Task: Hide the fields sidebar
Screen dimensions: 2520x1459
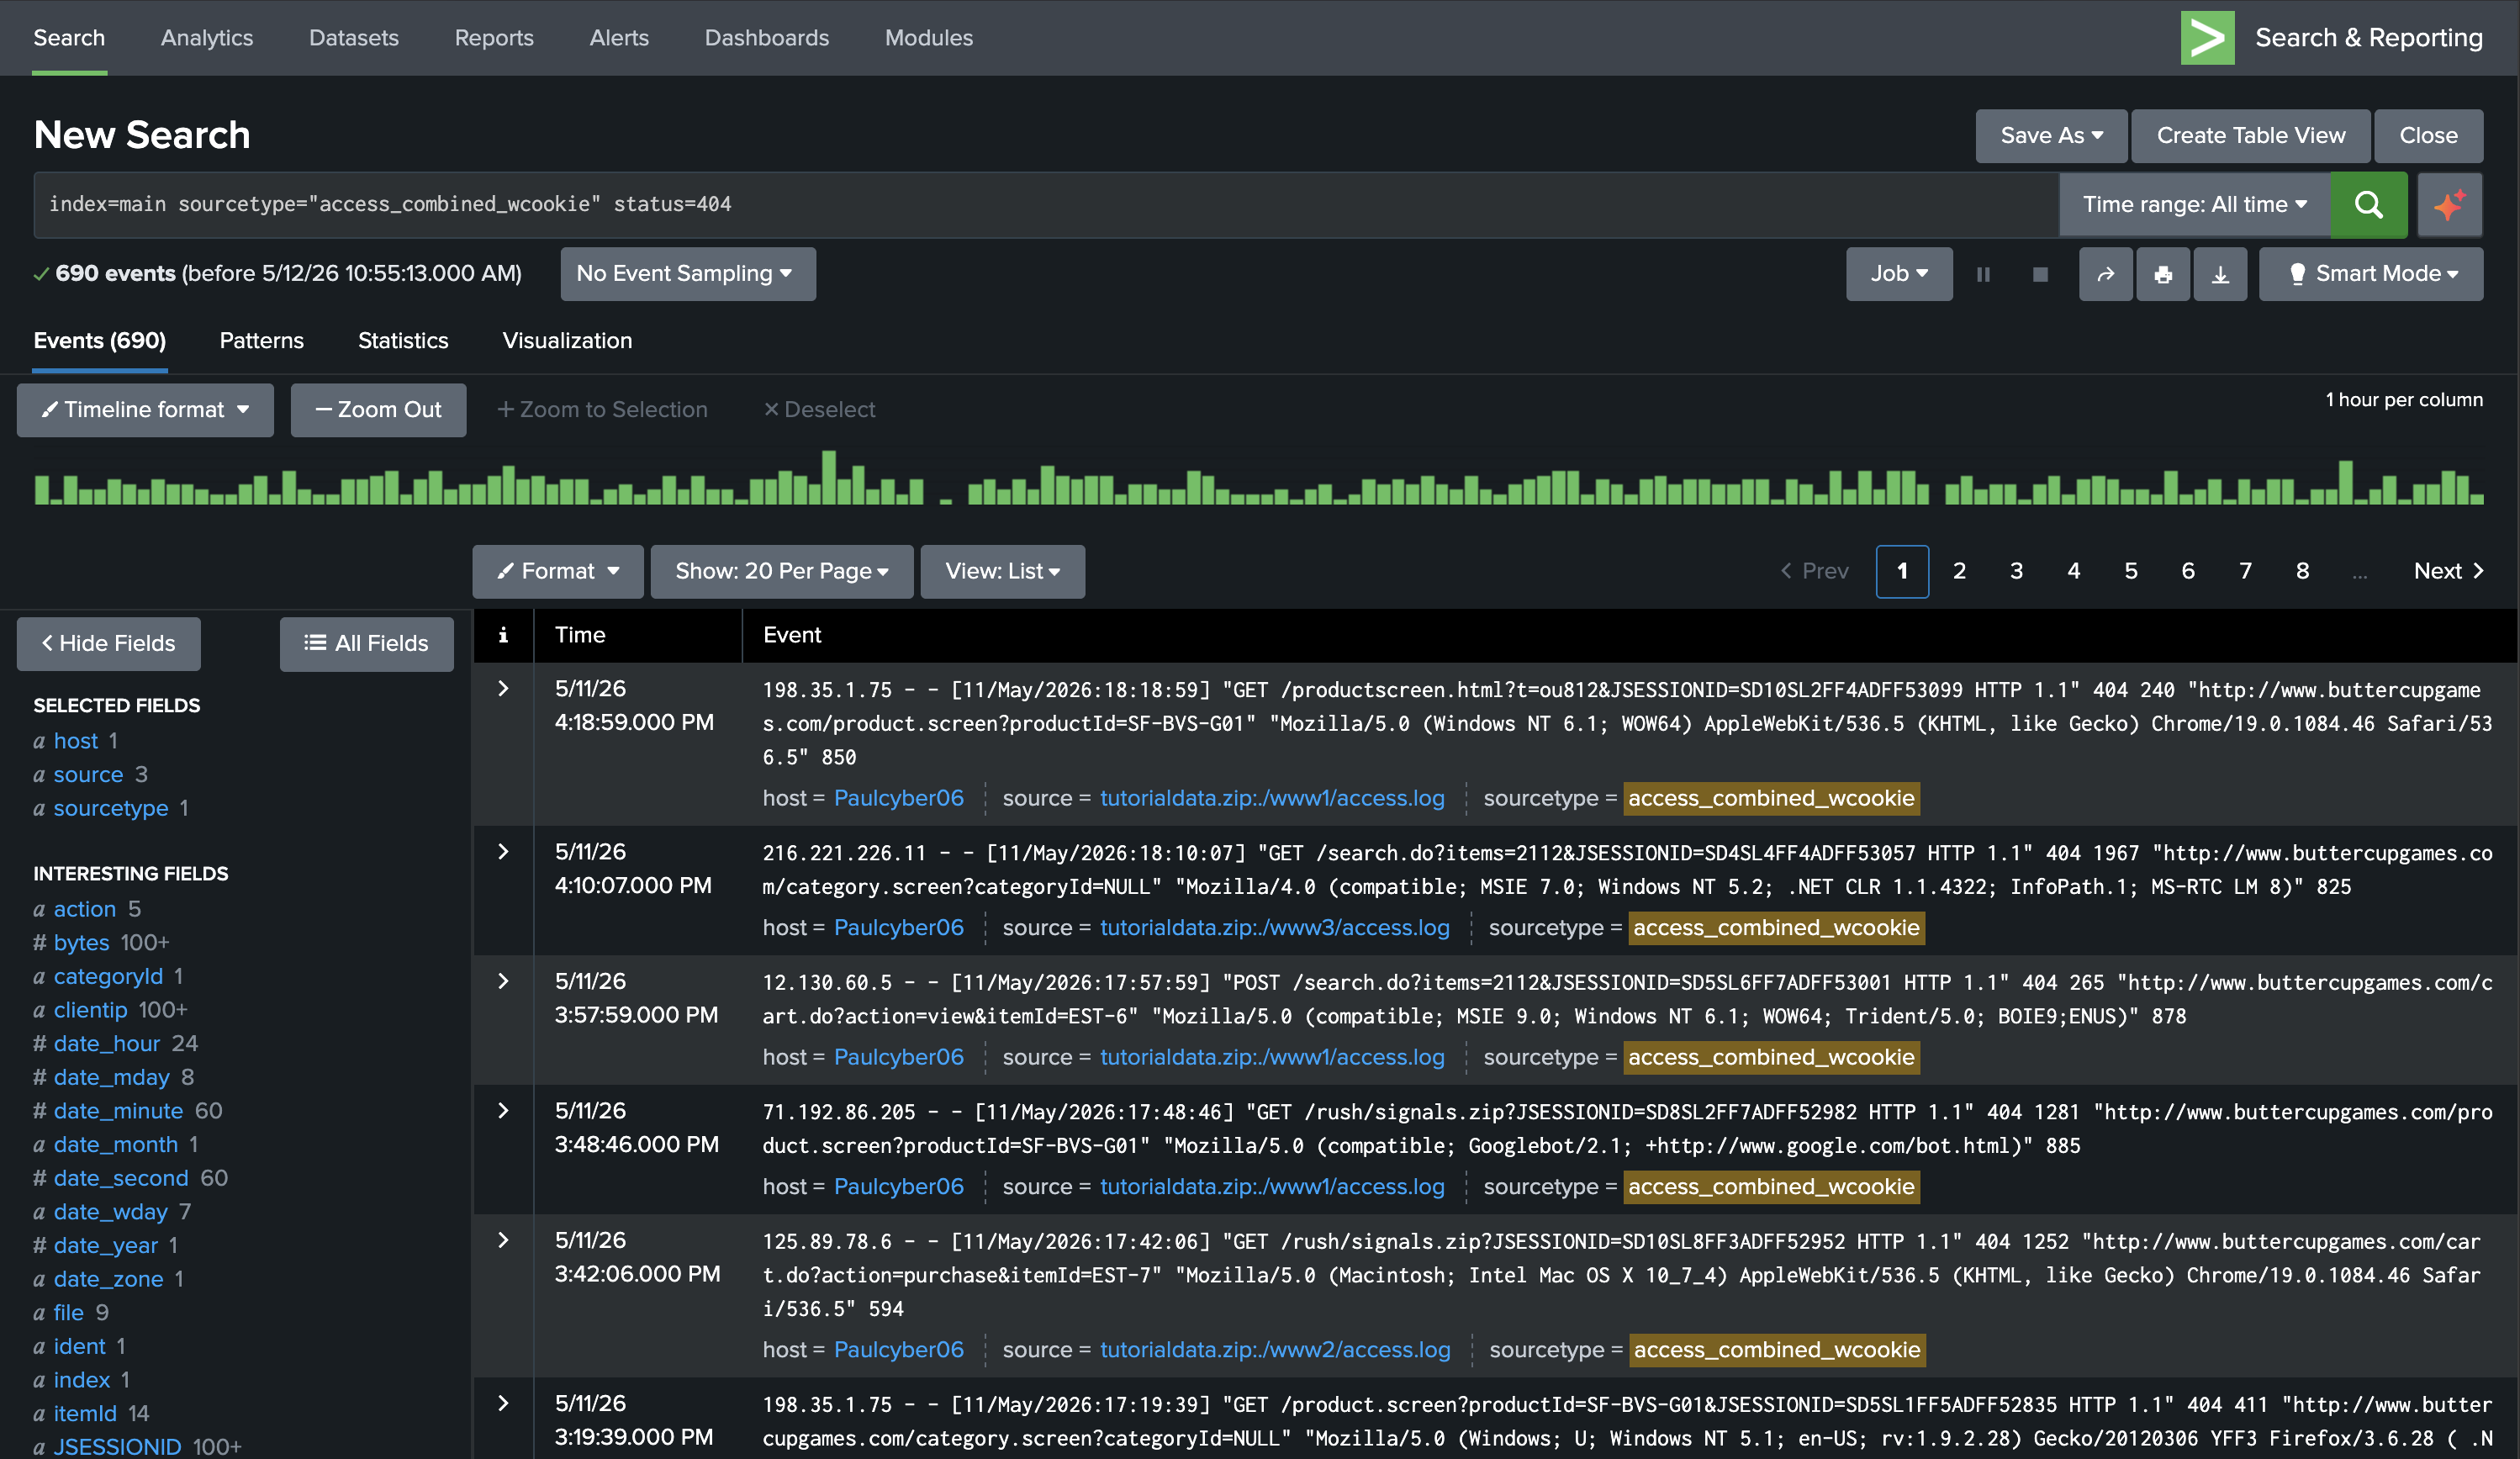Action: point(108,644)
